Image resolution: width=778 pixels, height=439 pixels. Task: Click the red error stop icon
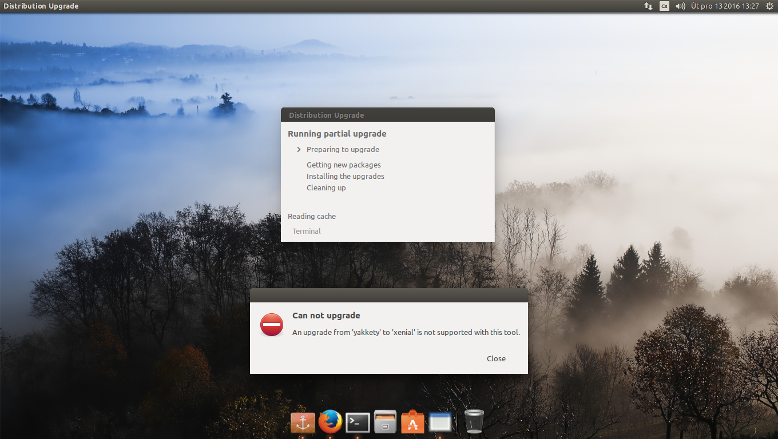272,325
